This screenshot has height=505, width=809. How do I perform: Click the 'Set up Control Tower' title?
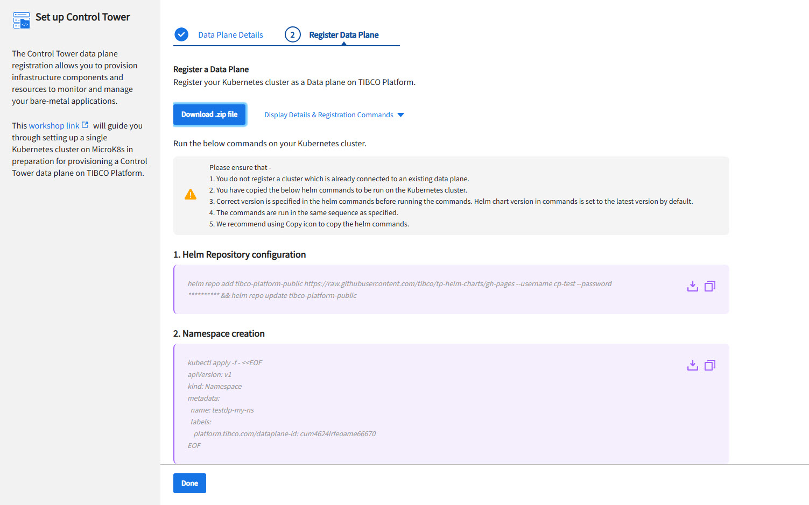(83, 17)
